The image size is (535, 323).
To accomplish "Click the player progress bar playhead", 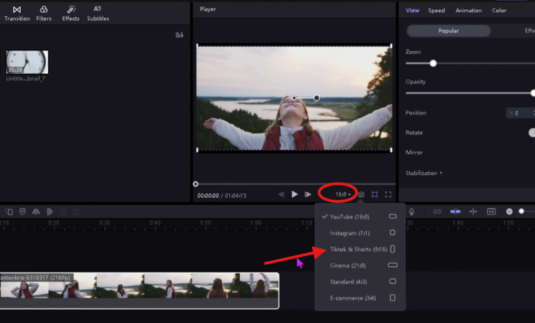I will click(x=196, y=184).
